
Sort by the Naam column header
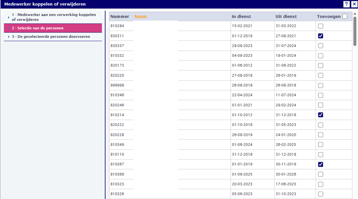point(141,16)
